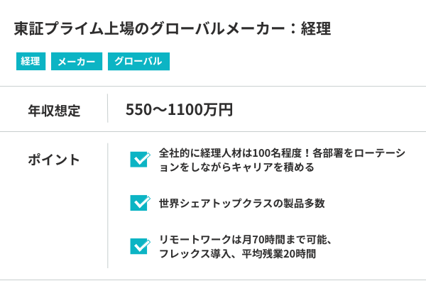Click vertical divider beside 年収想定 label
Screen dimensions: 426x298
coord(108,109)
